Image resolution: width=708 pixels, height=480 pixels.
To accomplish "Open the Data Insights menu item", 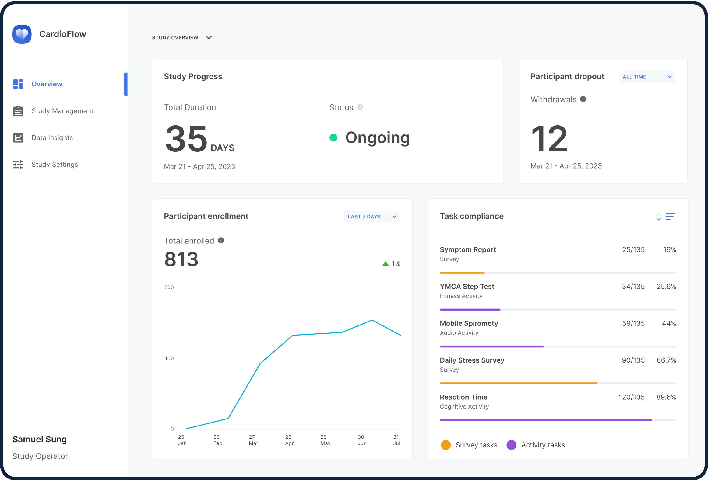I will click(52, 138).
